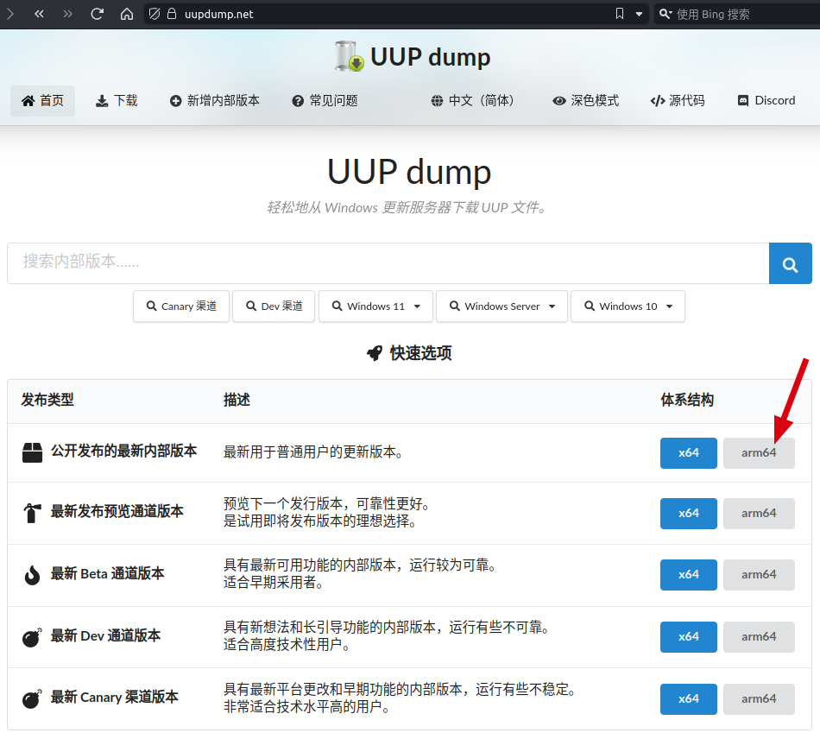The width and height of the screenshot is (820, 739).
Task: Expand the Windows 10 dropdown
Action: 628,306
